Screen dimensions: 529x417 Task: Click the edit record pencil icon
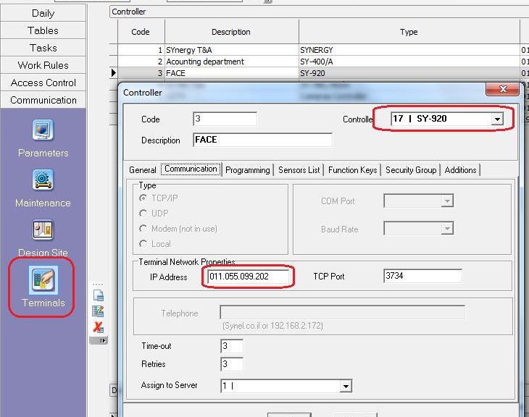click(x=98, y=311)
